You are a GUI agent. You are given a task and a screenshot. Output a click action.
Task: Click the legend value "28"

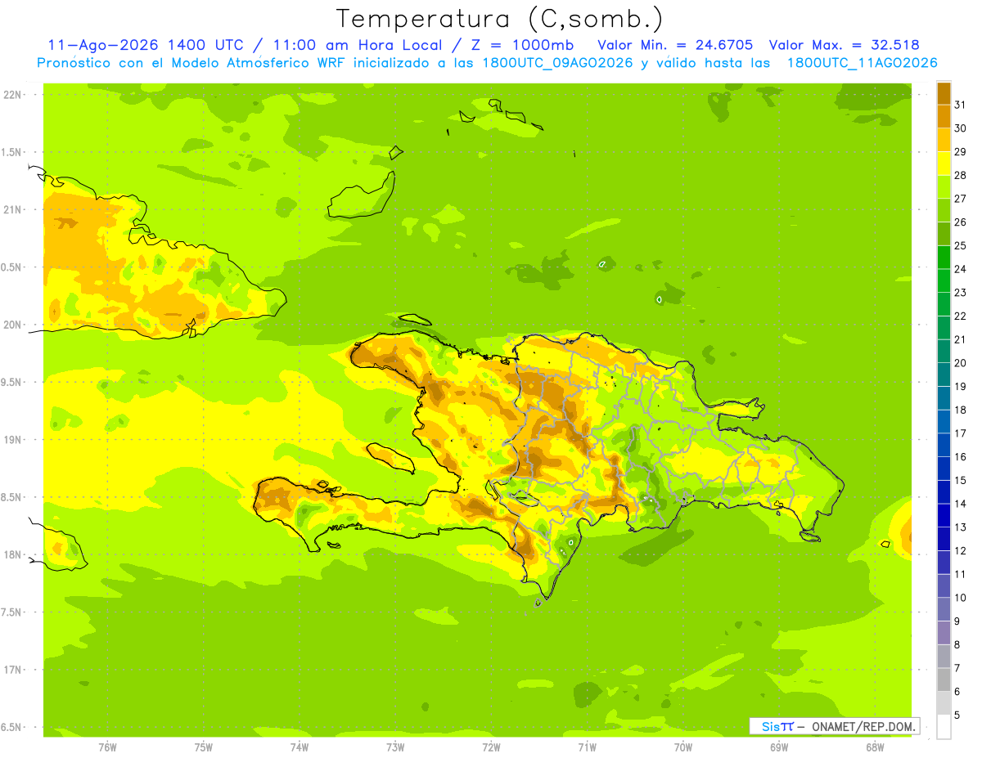[961, 175]
